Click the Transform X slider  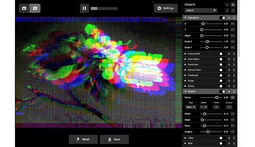coord(211,24)
